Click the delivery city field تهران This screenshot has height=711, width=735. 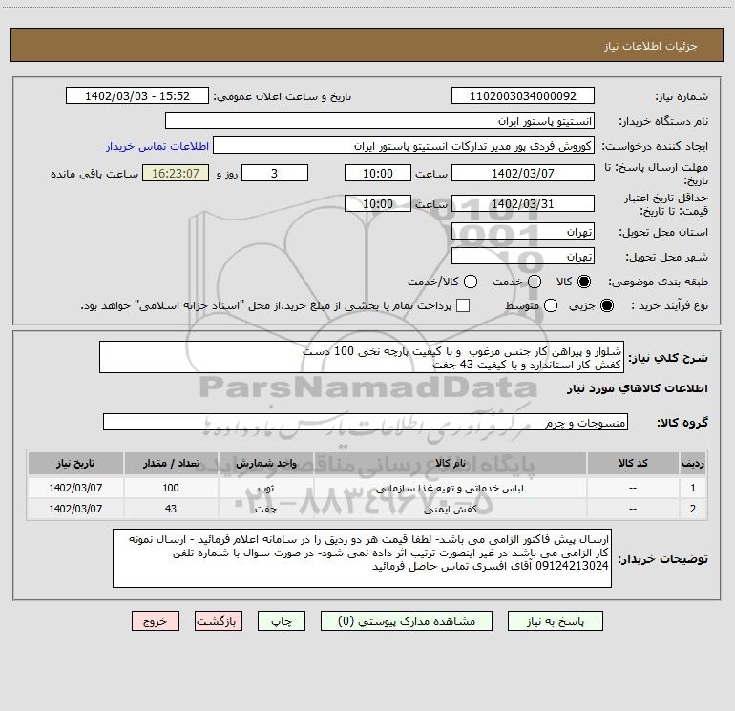coord(523,257)
